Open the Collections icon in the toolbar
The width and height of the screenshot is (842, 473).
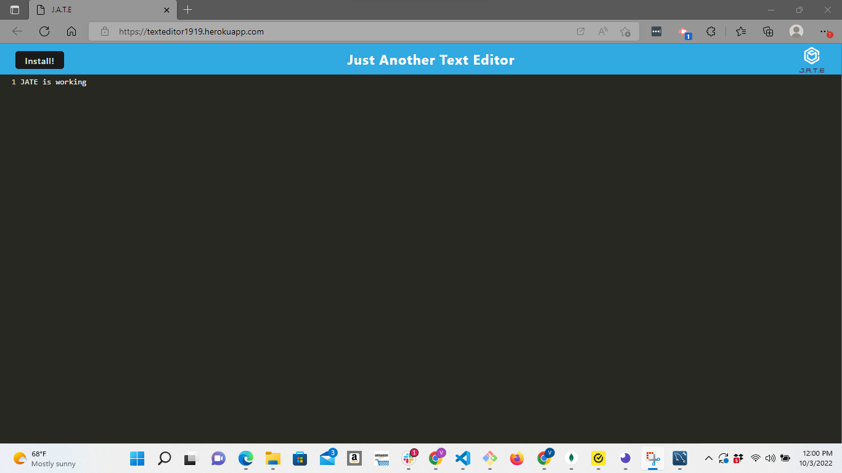pyautogui.click(x=768, y=31)
